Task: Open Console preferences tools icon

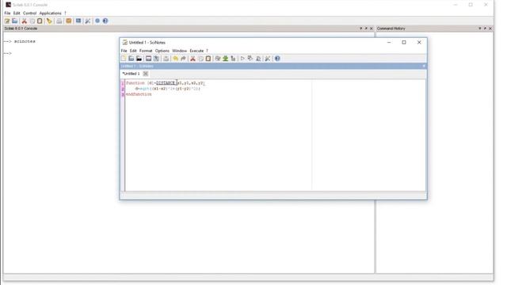Action: point(88,21)
